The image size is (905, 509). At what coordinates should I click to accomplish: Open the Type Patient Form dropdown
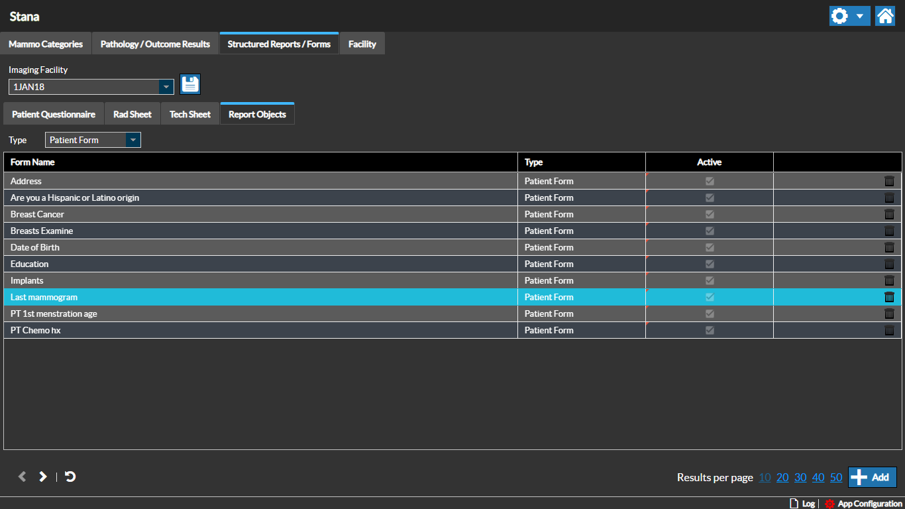[133, 140]
